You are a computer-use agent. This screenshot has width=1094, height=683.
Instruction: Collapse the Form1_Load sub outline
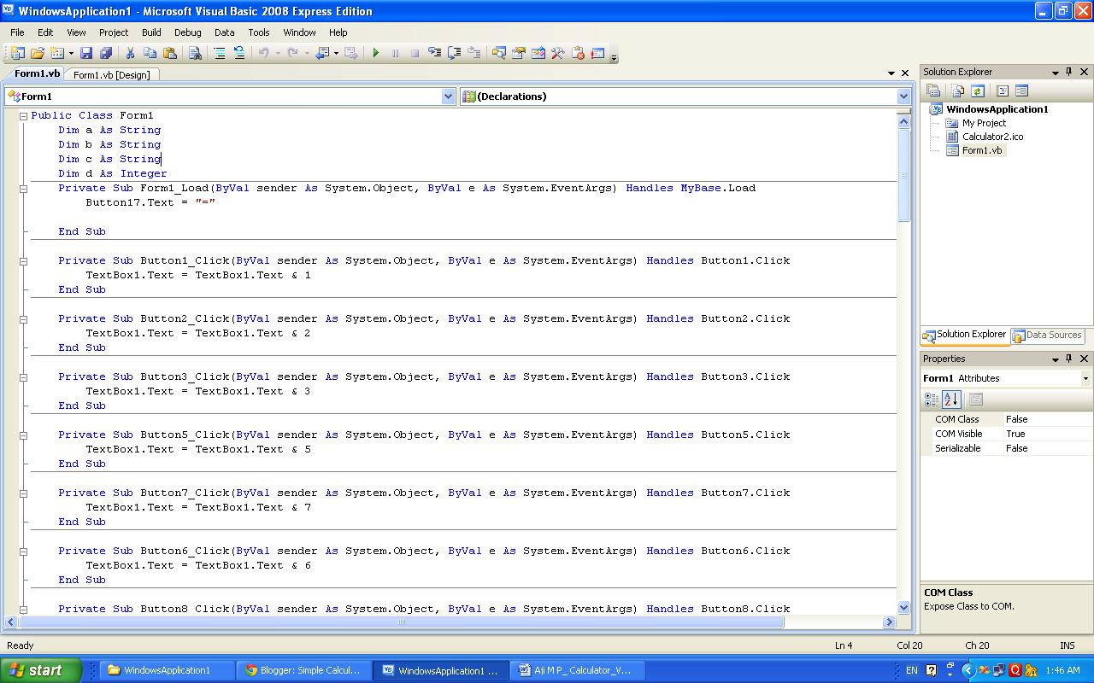pos(24,189)
